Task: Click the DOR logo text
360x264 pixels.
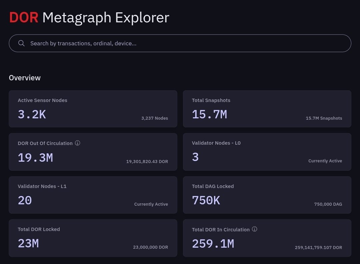Action: [24, 17]
